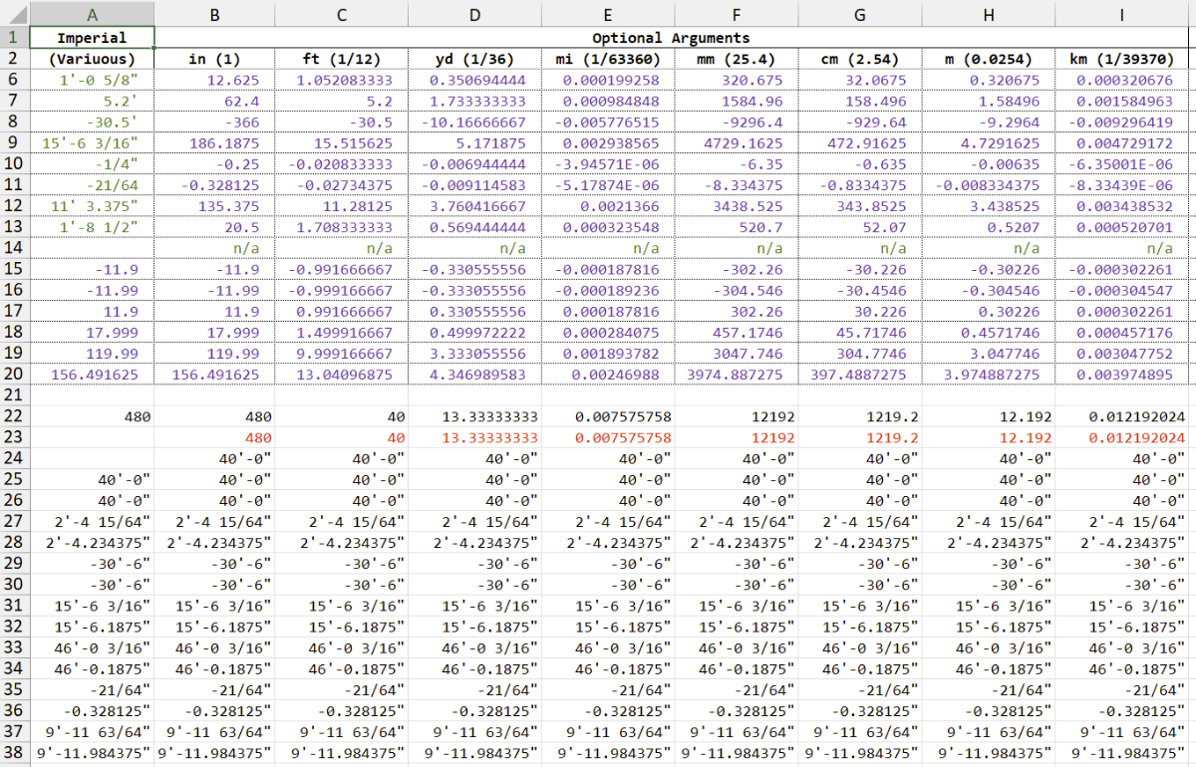
Task: Select column A cell containing -21/64 in row 11
Action: [x=93, y=184]
